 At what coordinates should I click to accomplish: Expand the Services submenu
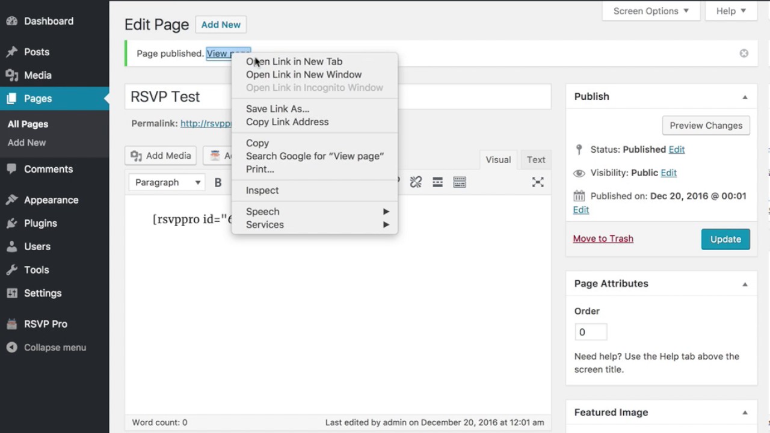click(x=315, y=225)
